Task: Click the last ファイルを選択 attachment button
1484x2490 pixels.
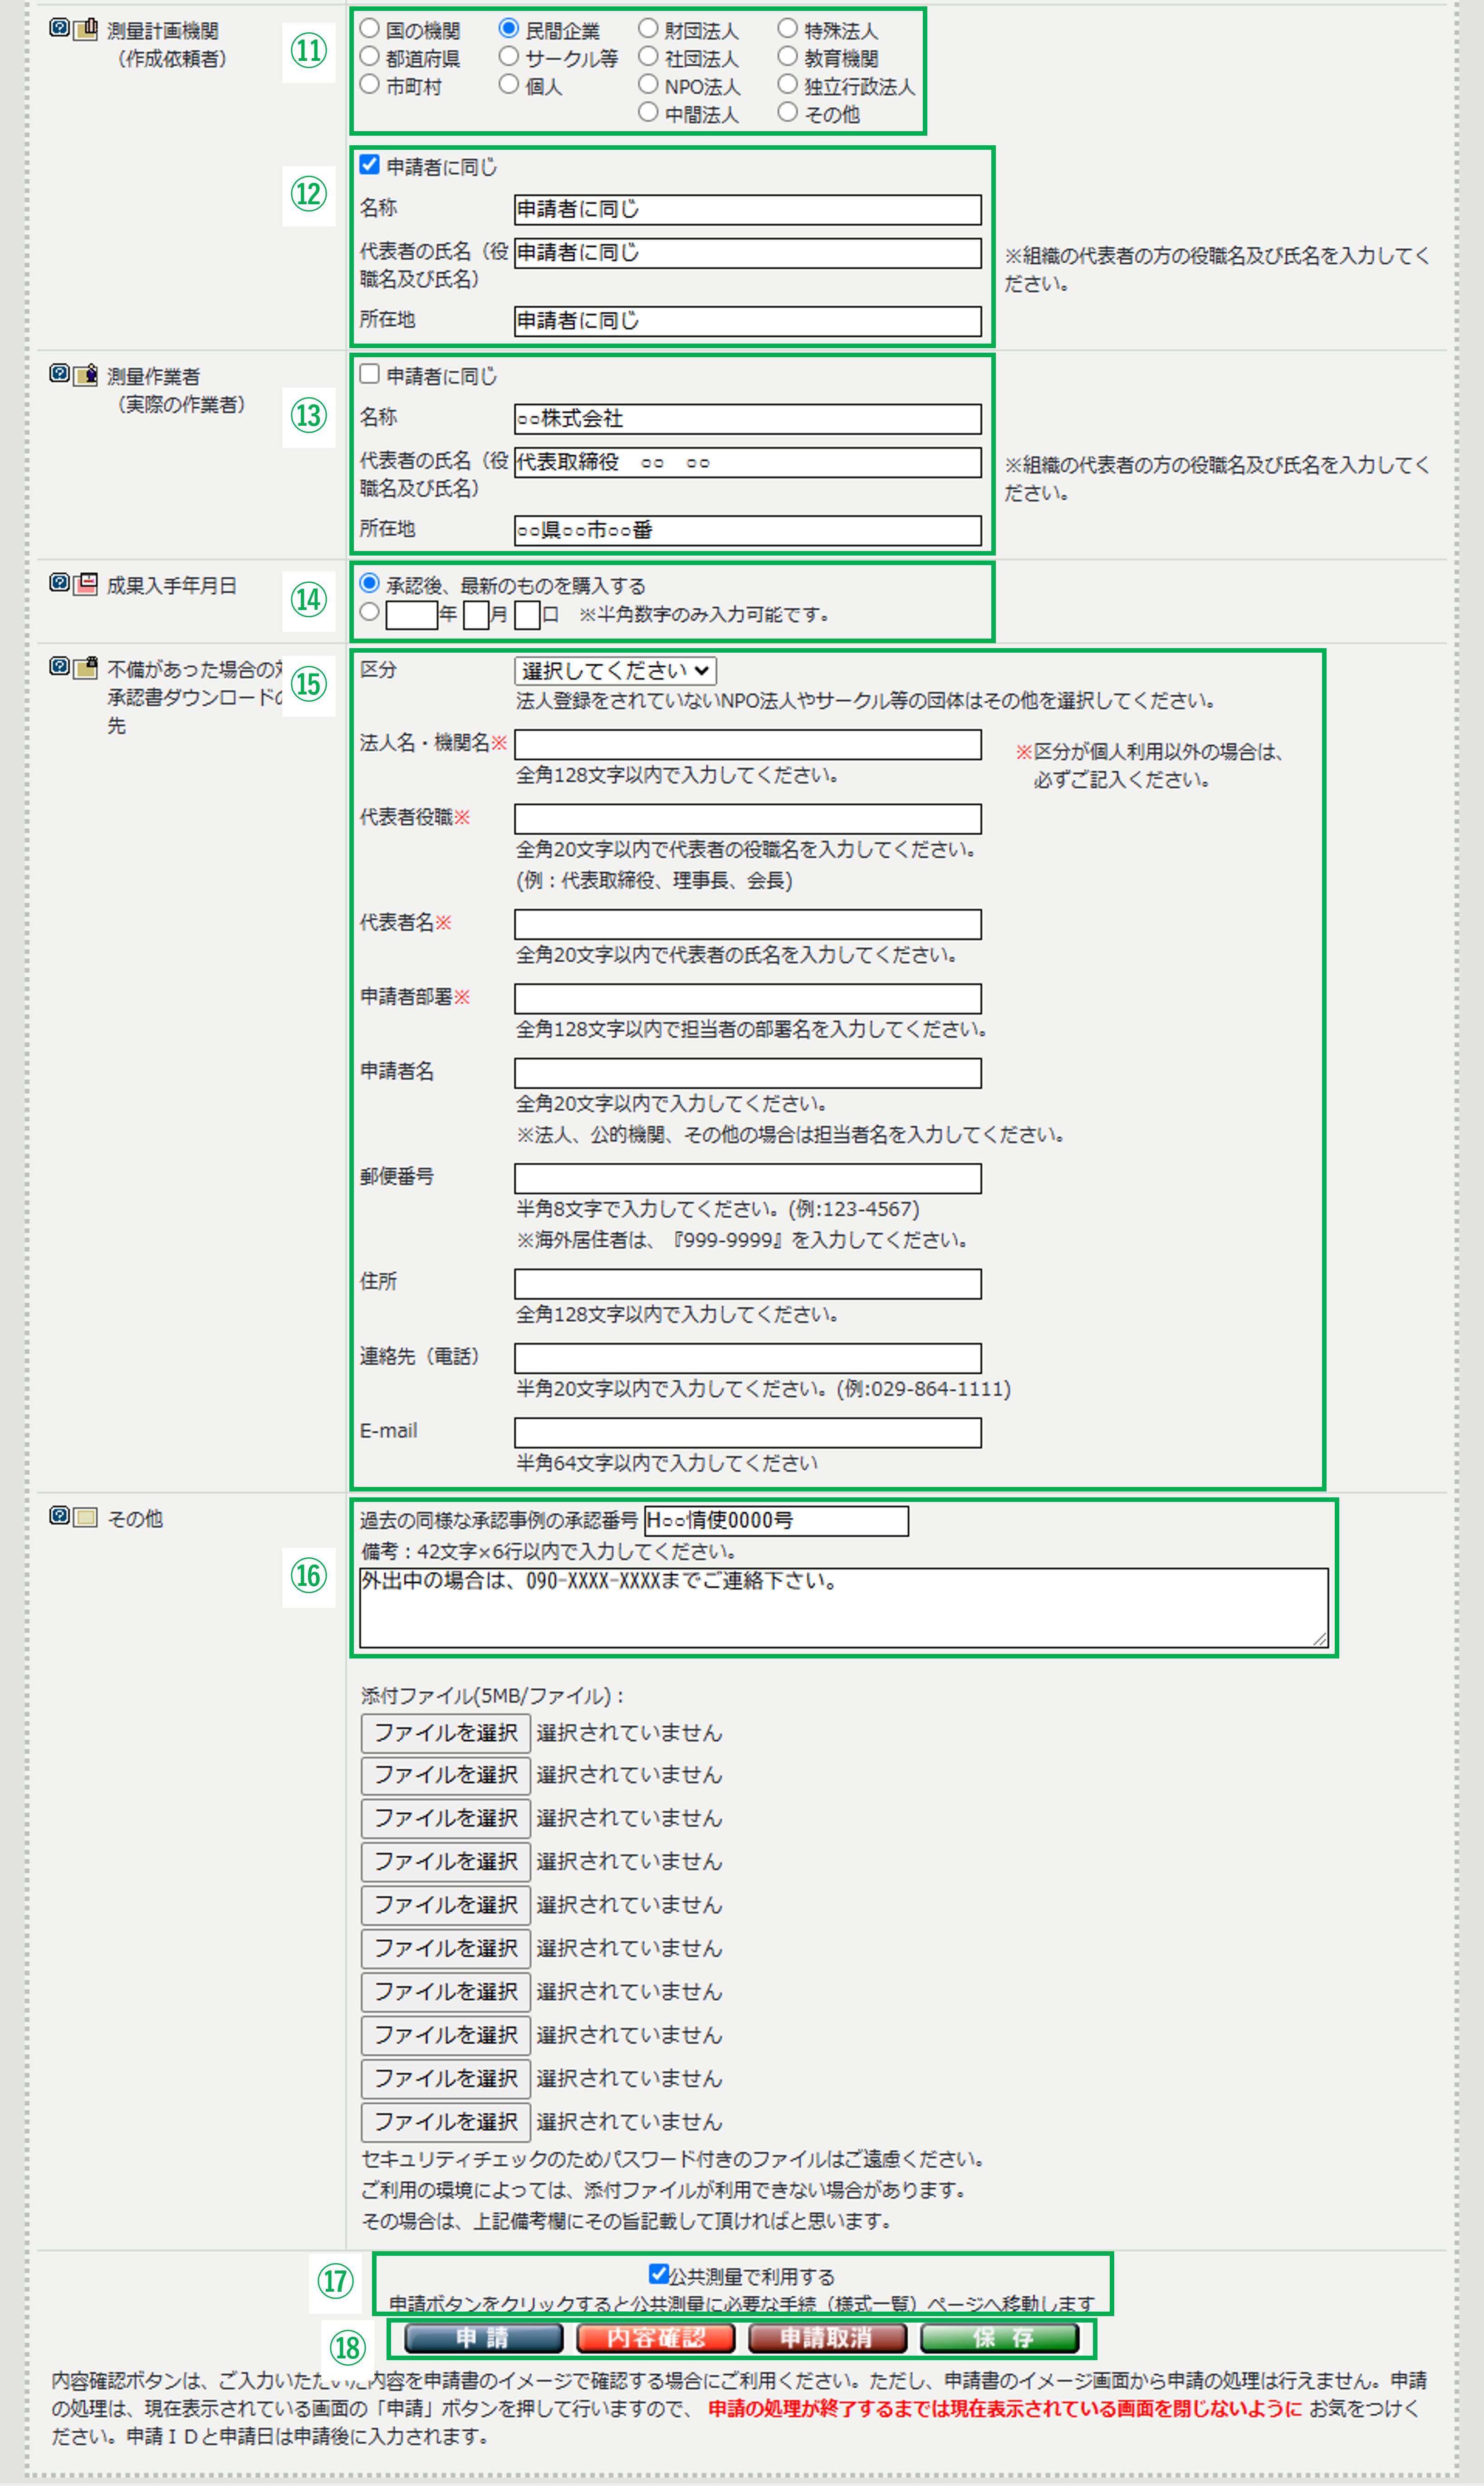Action: 445,2124
